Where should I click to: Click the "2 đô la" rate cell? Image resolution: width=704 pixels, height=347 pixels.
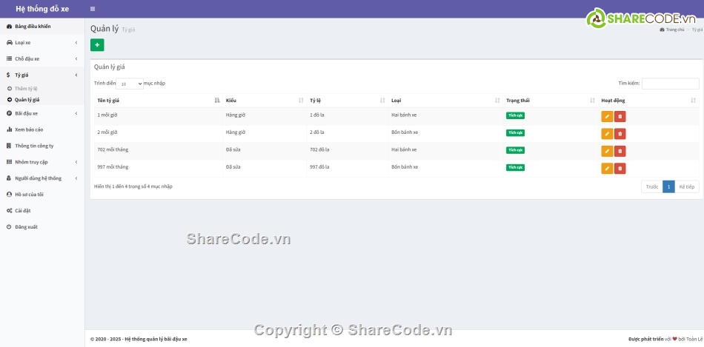click(317, 132)
